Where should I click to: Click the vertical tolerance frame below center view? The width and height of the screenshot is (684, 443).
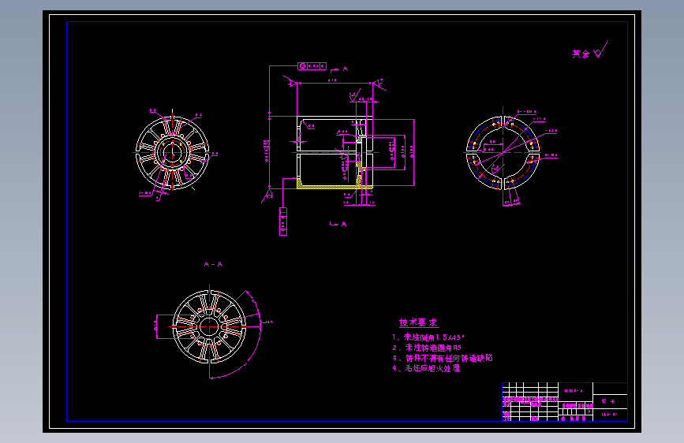point(283,221)
